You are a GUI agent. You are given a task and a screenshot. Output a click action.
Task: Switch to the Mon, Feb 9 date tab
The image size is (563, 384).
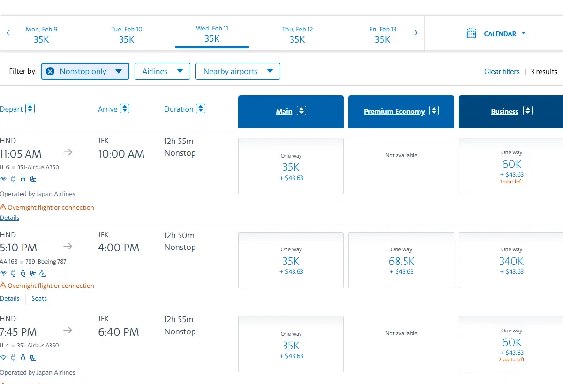coord(41,35)
